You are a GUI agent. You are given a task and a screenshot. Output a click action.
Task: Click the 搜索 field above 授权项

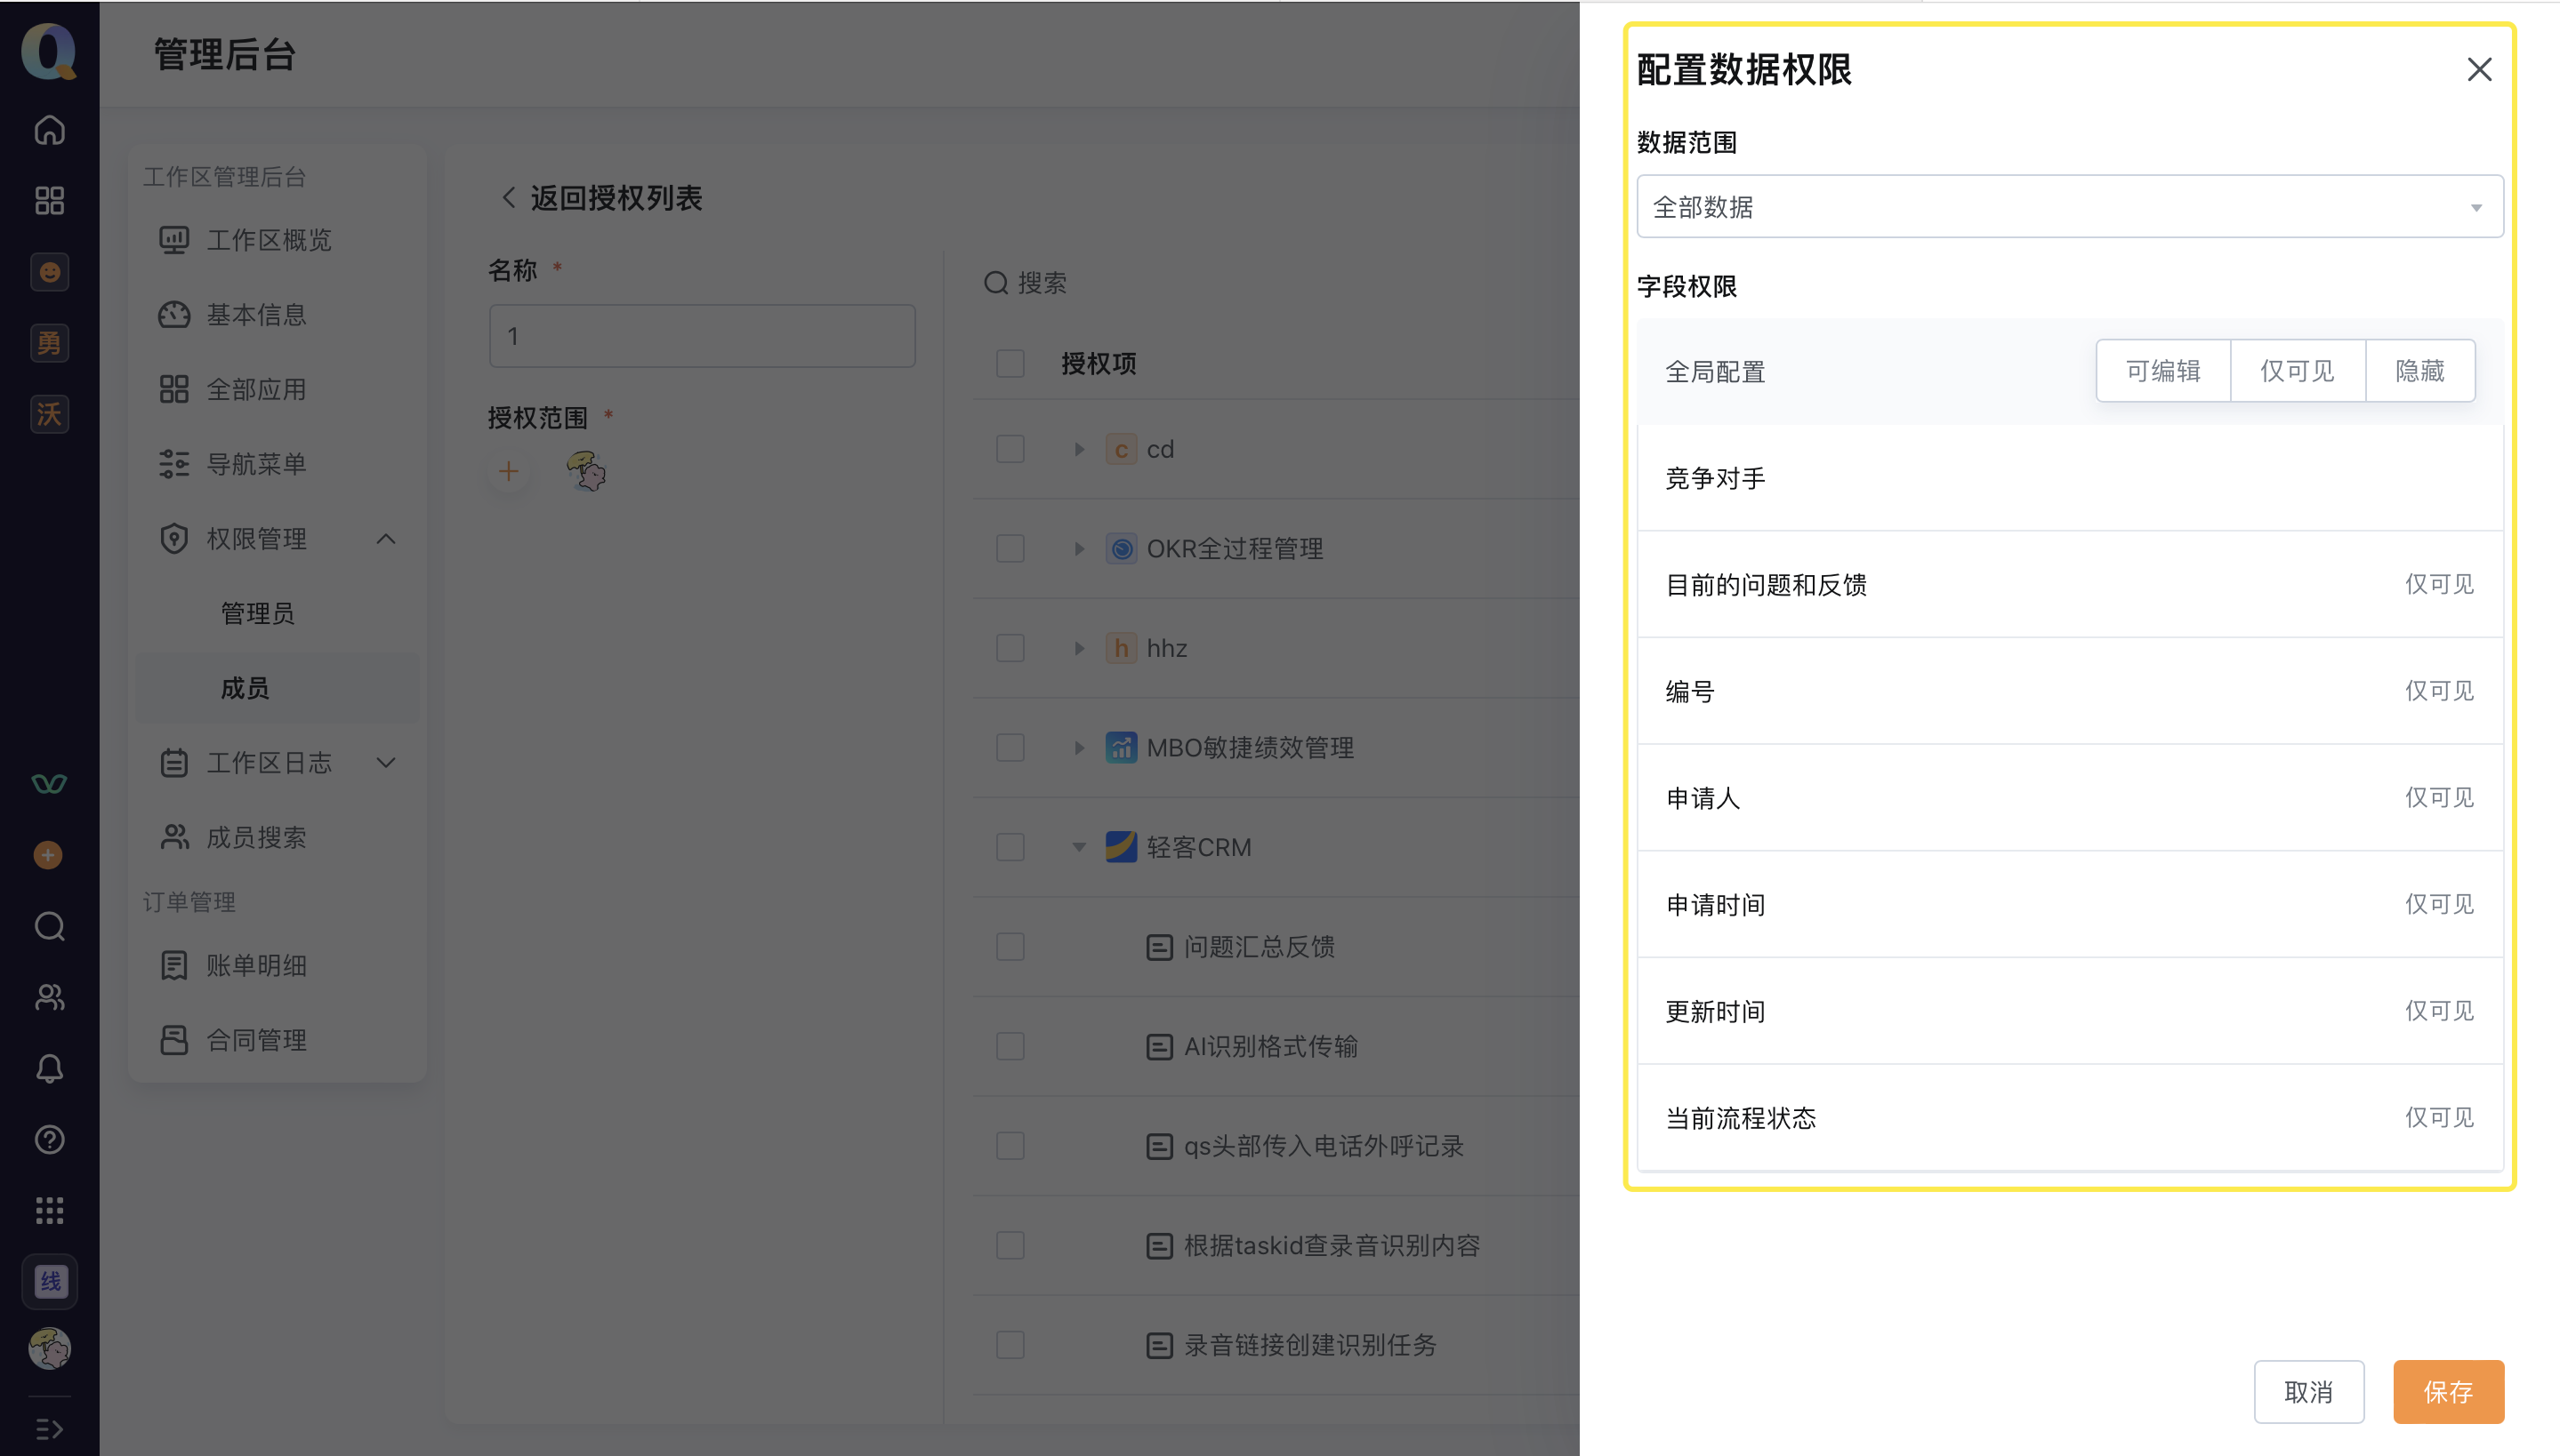click(1041, 283)
